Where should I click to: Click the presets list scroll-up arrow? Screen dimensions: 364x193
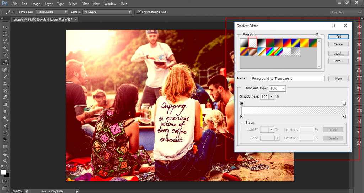[x=319, y=41]
